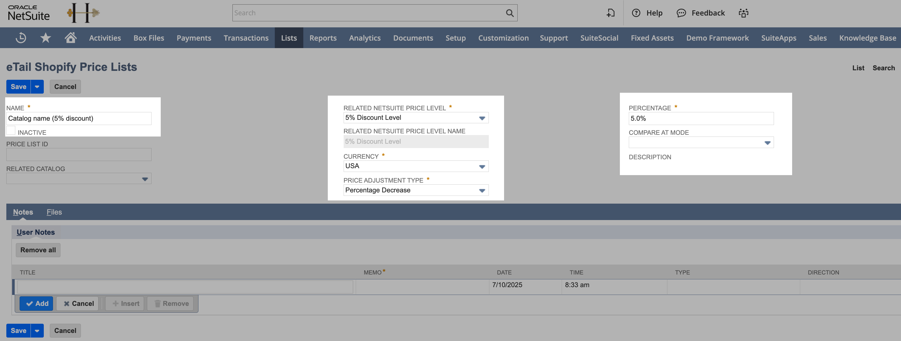
Task: Open the Box Files menu
Action: [149, 38]
